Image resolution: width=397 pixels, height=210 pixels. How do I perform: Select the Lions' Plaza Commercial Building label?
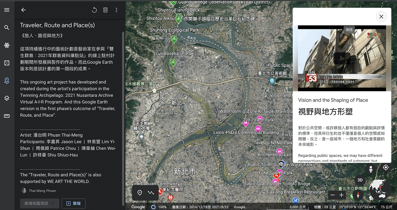point(246,132)
